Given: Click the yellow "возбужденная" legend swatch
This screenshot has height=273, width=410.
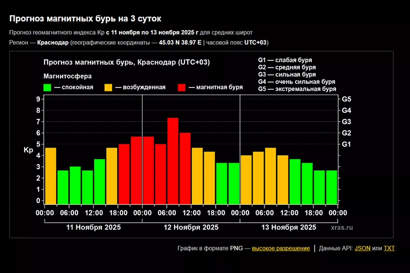Looking at the screenshot, I should coord(108,87).
